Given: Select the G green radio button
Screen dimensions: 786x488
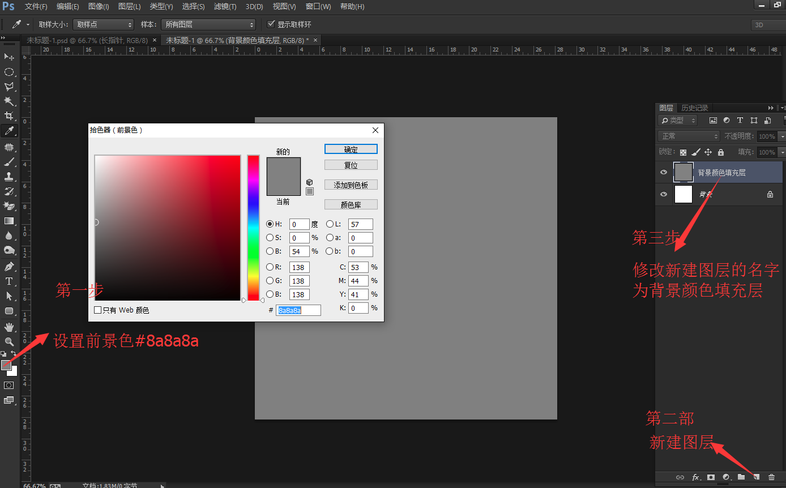Looking at the screenshot, I should coord(270,281).
